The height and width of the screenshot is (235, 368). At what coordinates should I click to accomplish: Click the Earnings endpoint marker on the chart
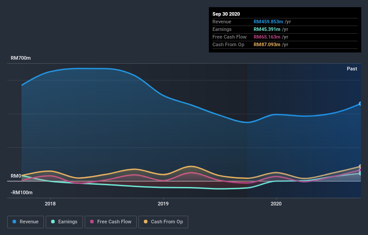pos(360,173)
